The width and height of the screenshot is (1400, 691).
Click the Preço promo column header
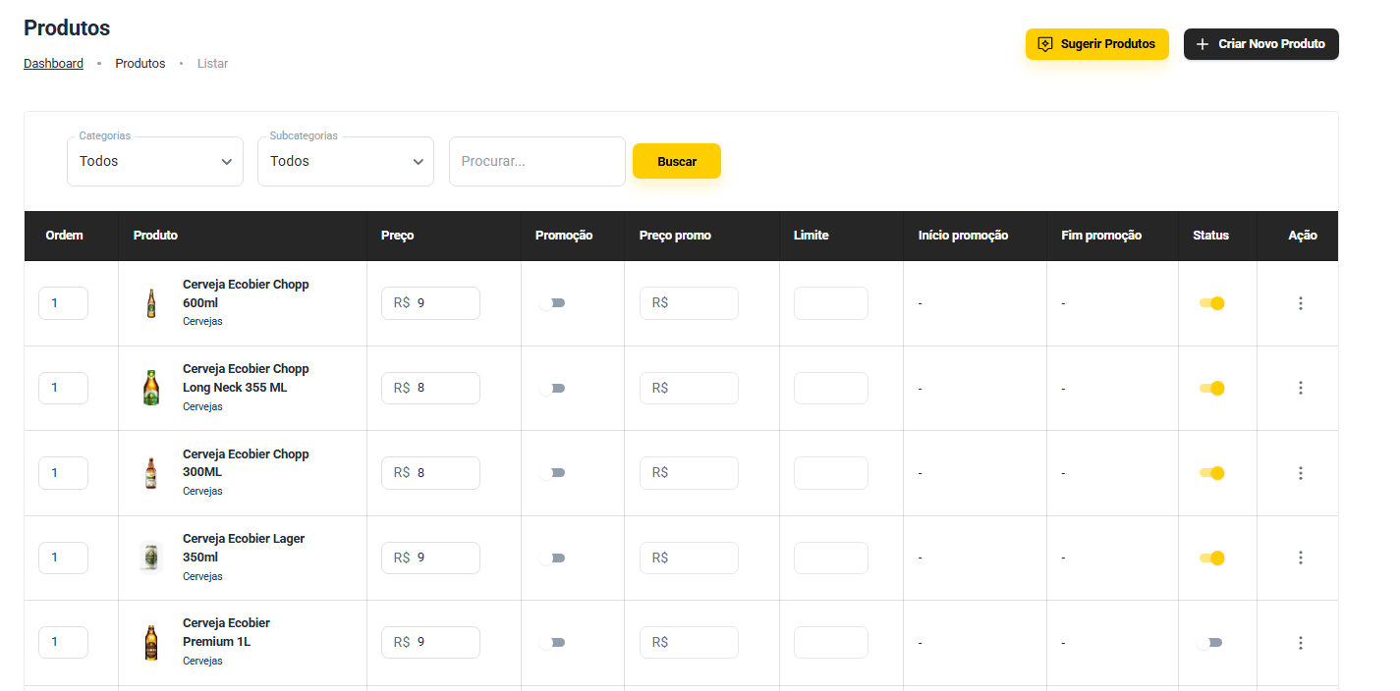675,236
